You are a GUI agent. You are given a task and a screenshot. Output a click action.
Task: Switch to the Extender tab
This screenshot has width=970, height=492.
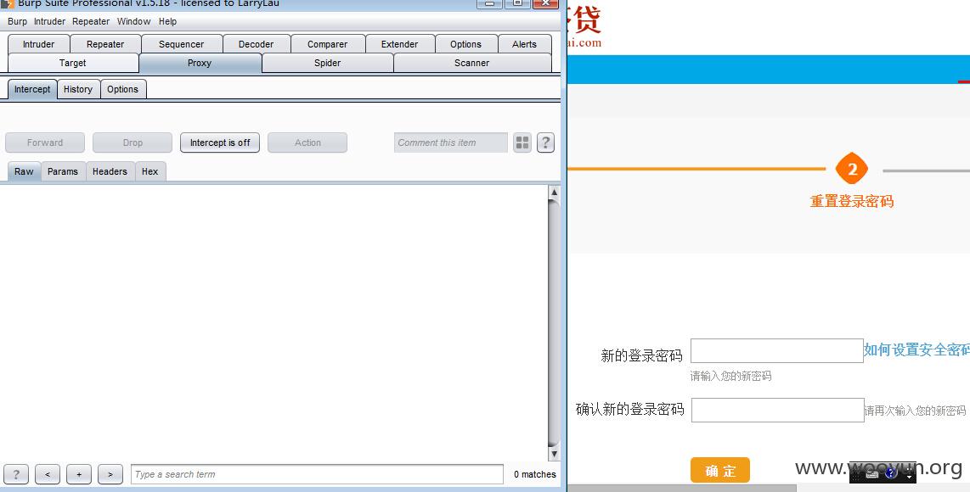[x=399, y=44]
